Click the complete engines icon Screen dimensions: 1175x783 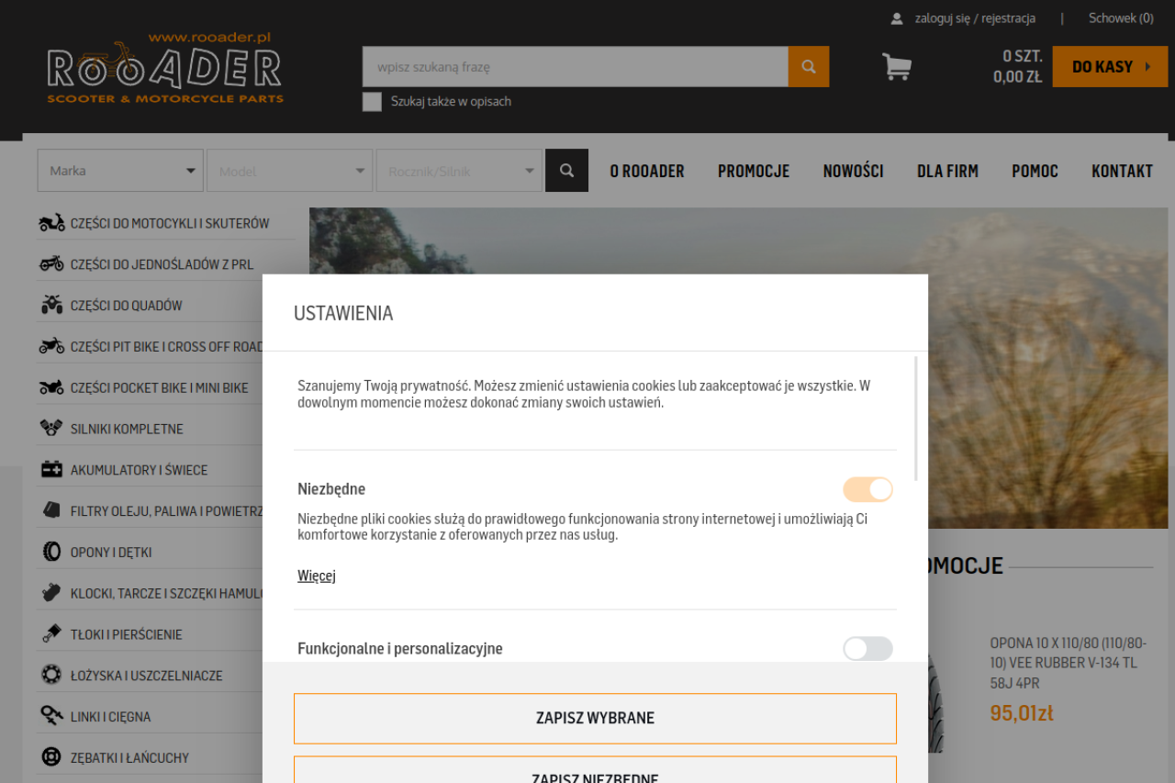pos(51,428)
